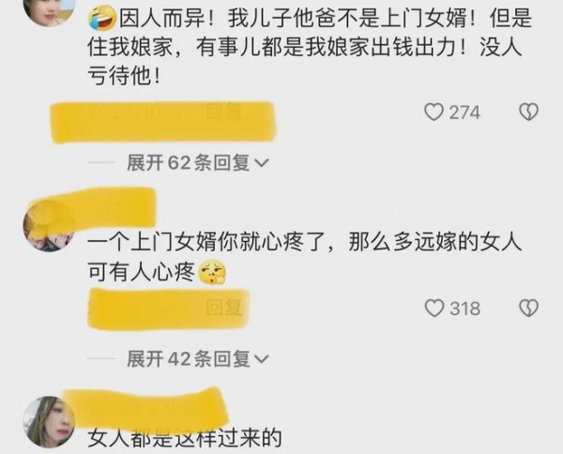This screenshot has width=563, height=454.
Task: Tap the broken-heart dislike icon next to 318
Action: click(x=528, y=309)
